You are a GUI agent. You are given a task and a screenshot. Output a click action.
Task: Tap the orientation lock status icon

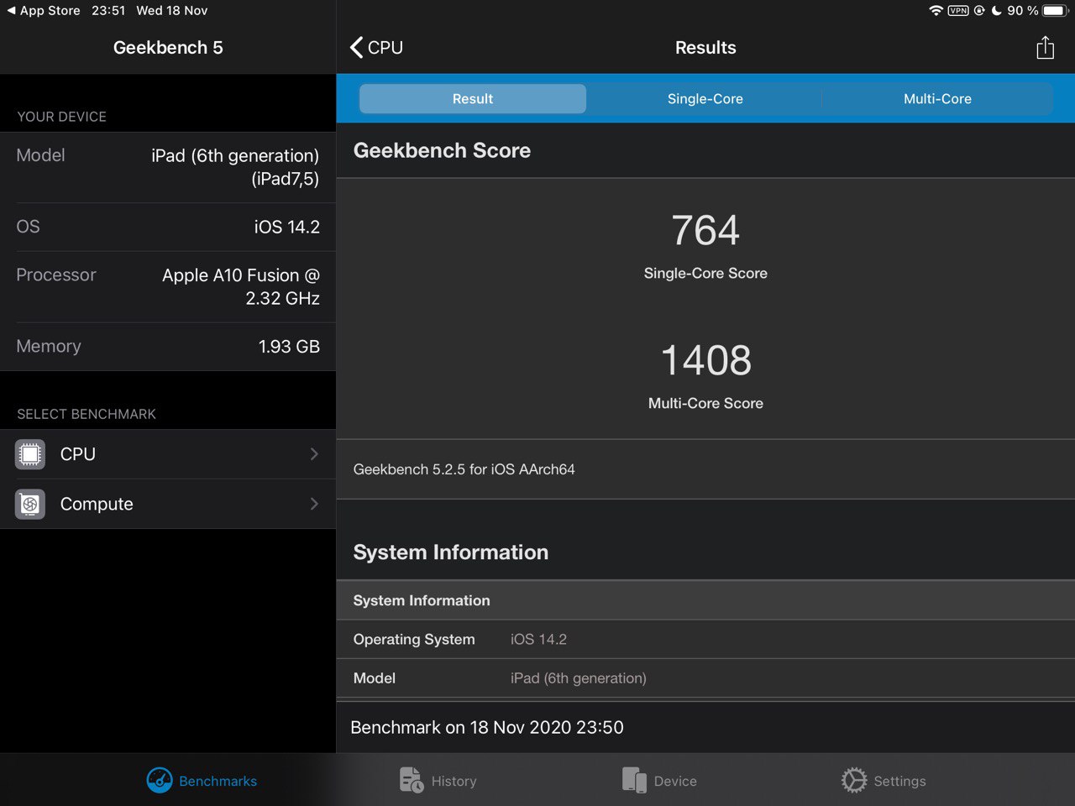click(x=979, y=10)
